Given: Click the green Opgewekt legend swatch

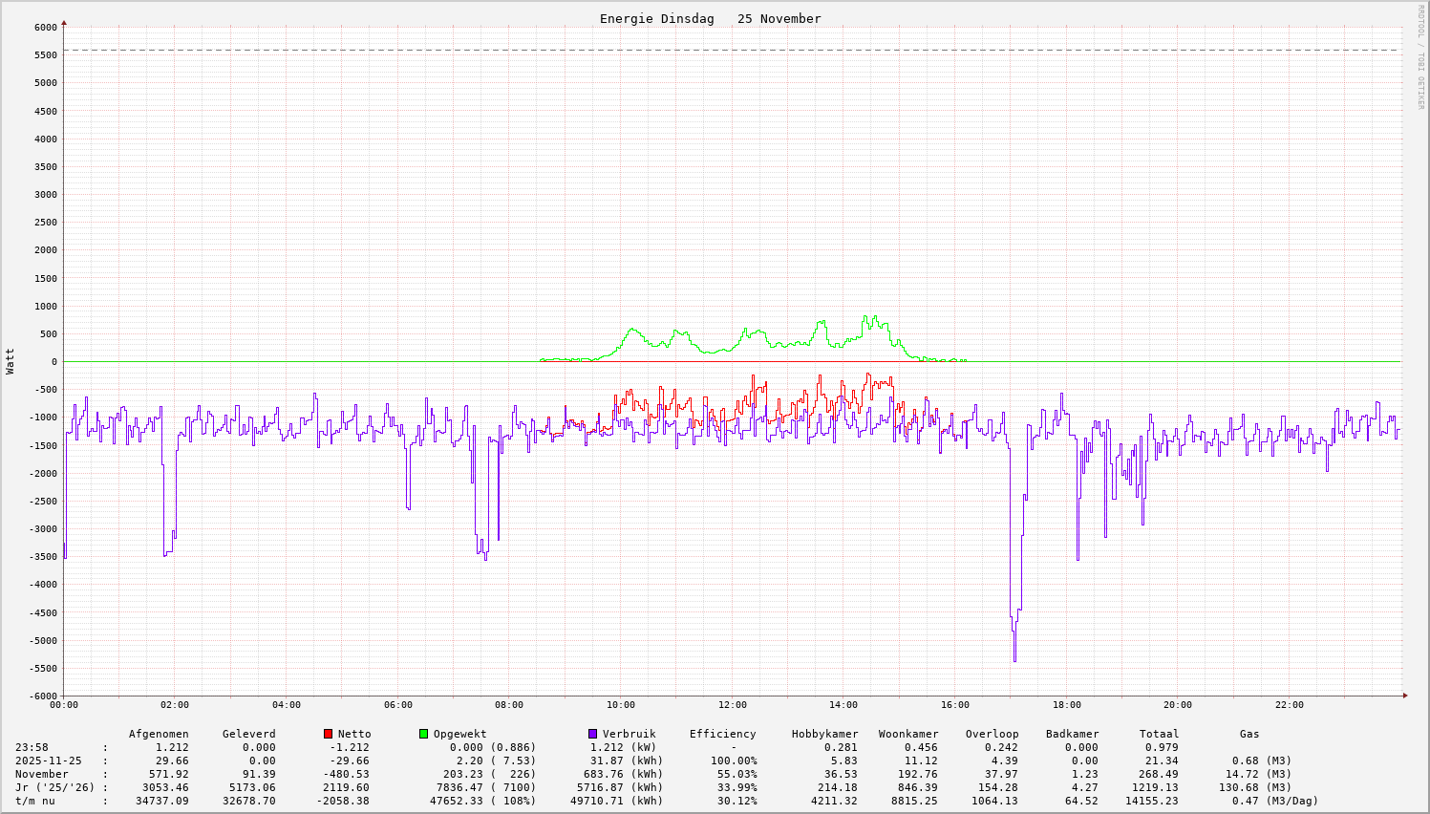Looking at the screenshot, I should 423,734.
